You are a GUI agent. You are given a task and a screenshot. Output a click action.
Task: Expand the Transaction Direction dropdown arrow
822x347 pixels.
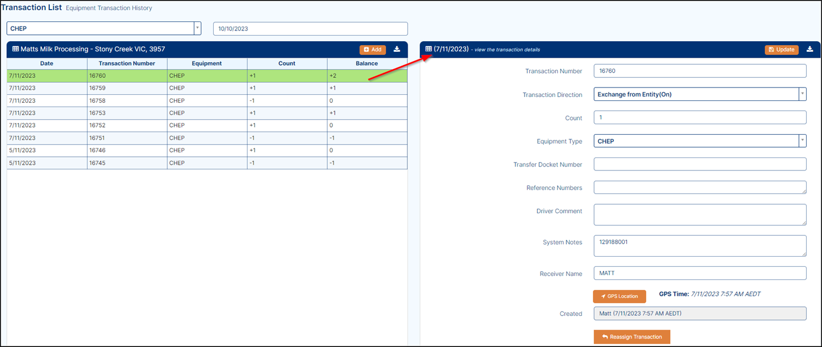tap(802, 94)
